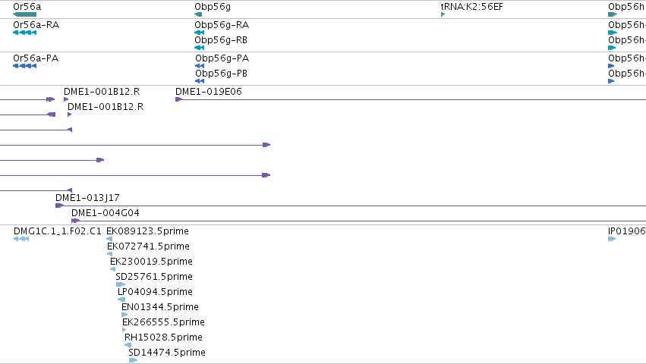Click the LP04094.5prime label
This screenshot has width=646, height=364.
point(155,293)
